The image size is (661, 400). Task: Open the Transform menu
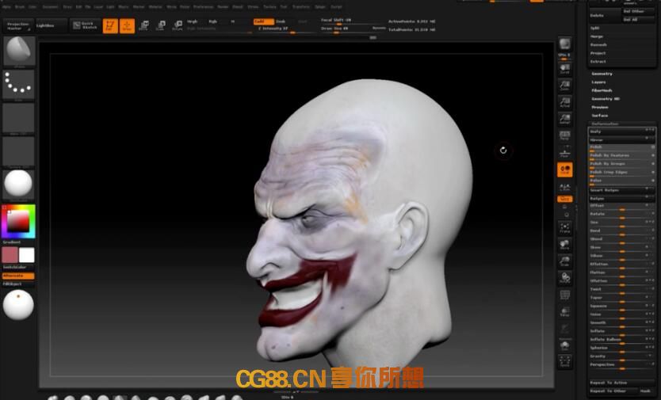pos(301,7)
